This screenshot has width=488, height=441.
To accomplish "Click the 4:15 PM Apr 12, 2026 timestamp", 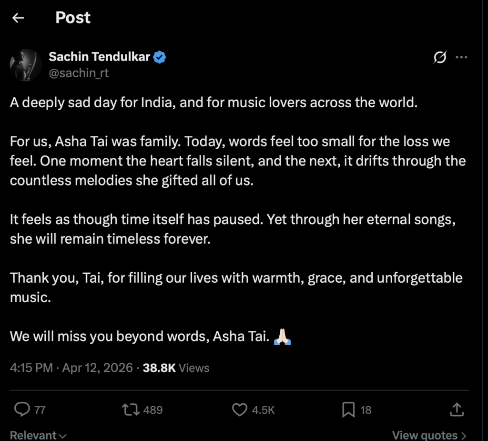I will tap(71, 368).
